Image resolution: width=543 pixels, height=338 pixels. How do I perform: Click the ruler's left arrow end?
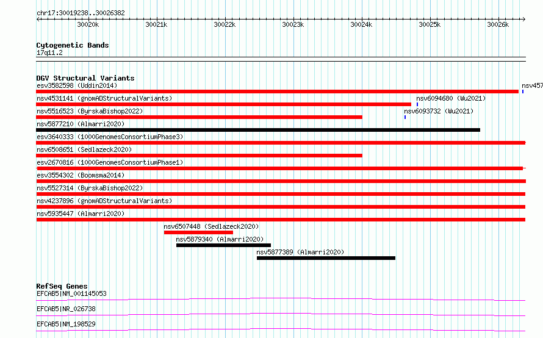38,19
